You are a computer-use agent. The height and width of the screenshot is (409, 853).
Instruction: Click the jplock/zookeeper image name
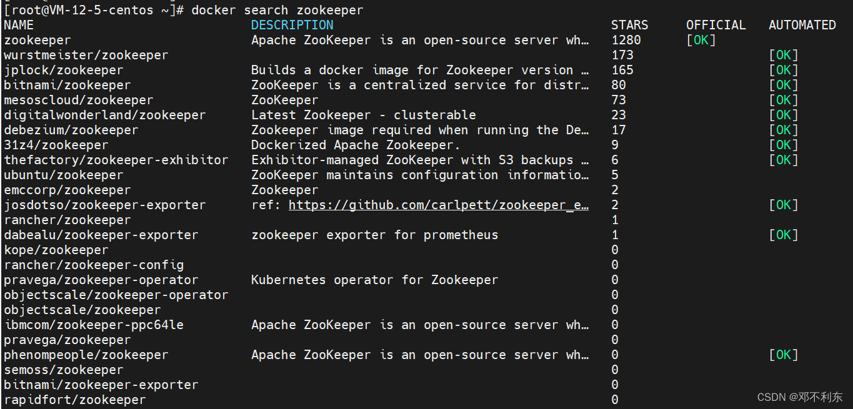pyautogui.click(x=63, y=70)
